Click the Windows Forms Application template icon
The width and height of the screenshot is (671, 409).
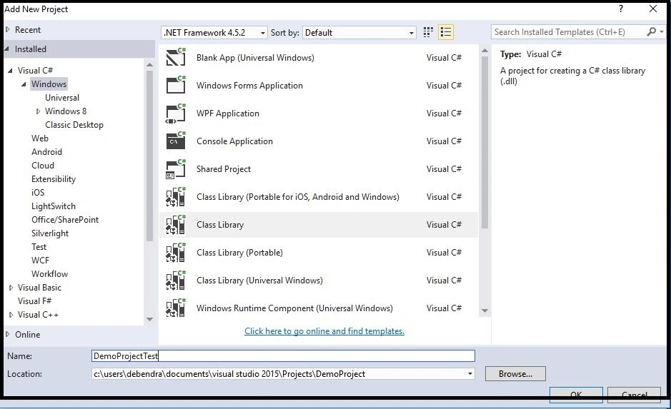[176, 85]
